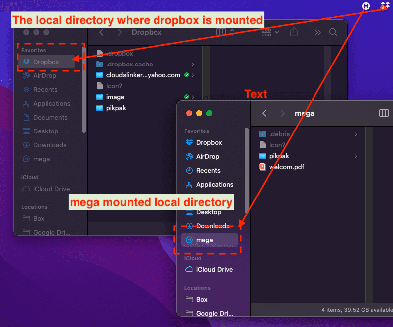Open Recents in the mega window sidebar

click(x=210, y=171)
